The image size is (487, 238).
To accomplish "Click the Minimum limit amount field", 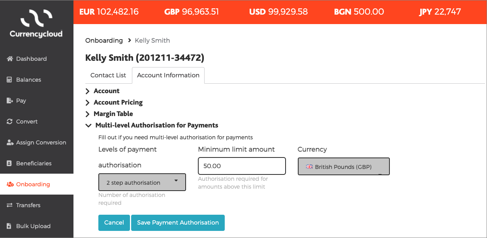I will [x=242, y=166].
